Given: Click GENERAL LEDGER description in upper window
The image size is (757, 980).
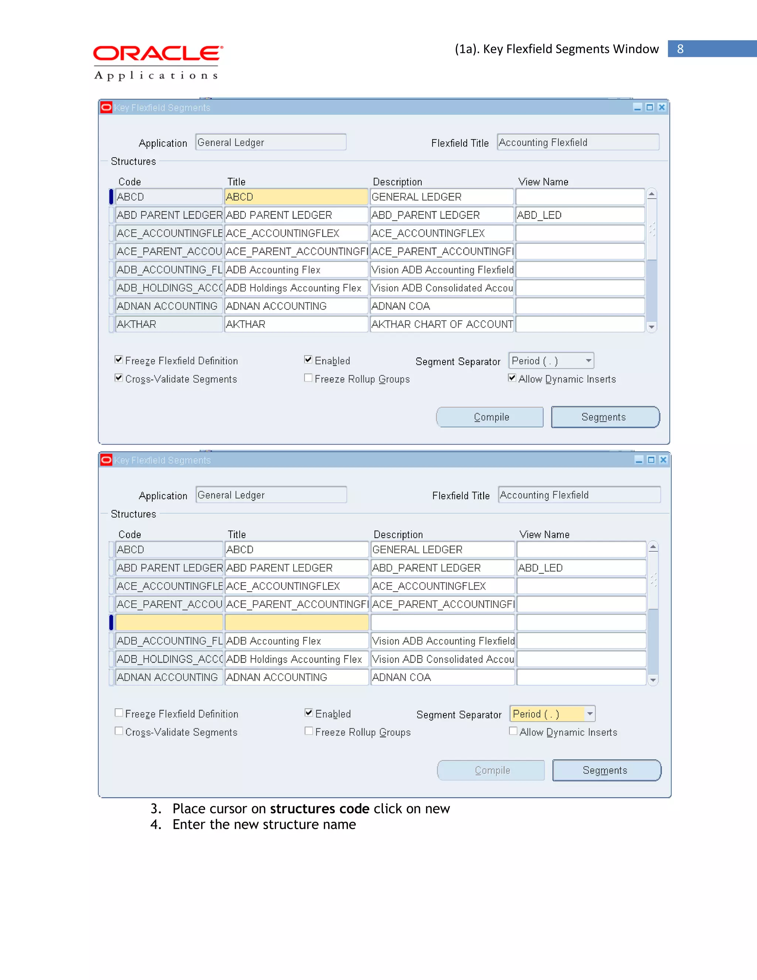Looking at the screenshot, I should [442, 197].
